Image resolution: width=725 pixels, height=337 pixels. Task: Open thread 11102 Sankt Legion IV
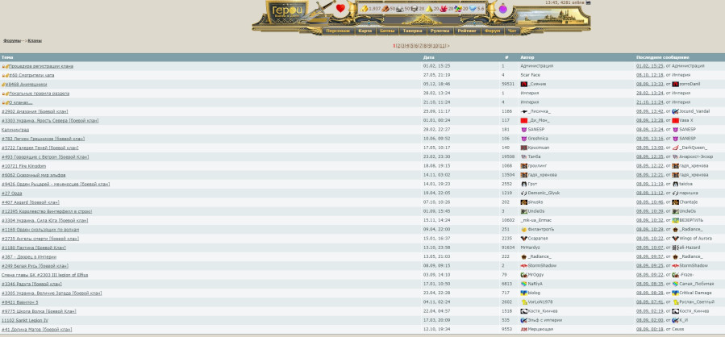click(24, 320)
